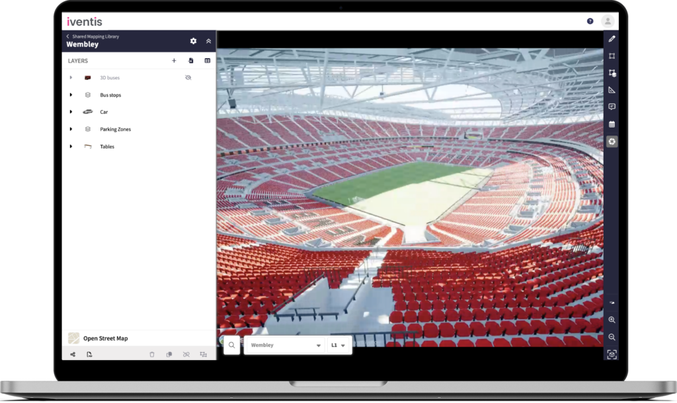Expand the Parking Zones layer
Viewport: 677px width, 403px height.
(71, 129)
